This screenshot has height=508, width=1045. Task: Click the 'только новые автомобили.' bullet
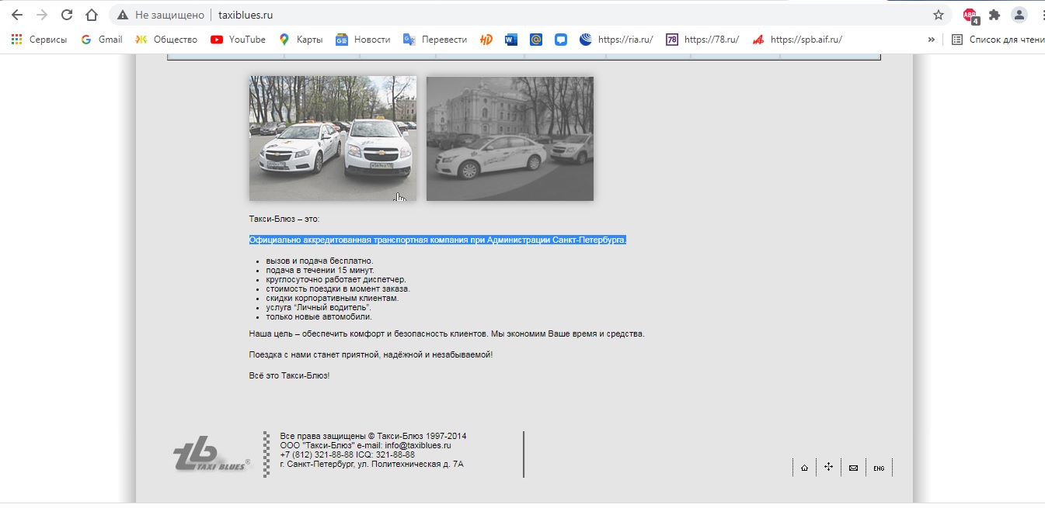(x=319, y=316)
